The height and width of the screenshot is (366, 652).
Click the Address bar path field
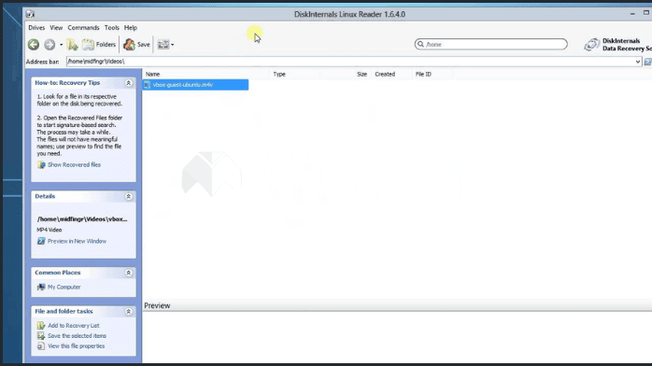point(350,62)
